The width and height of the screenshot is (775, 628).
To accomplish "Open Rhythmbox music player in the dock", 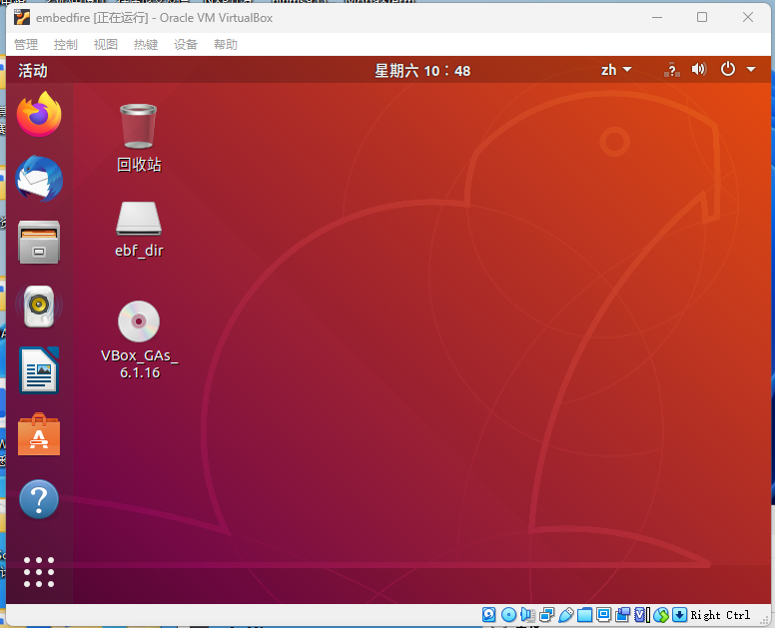I will pos(39,306).
